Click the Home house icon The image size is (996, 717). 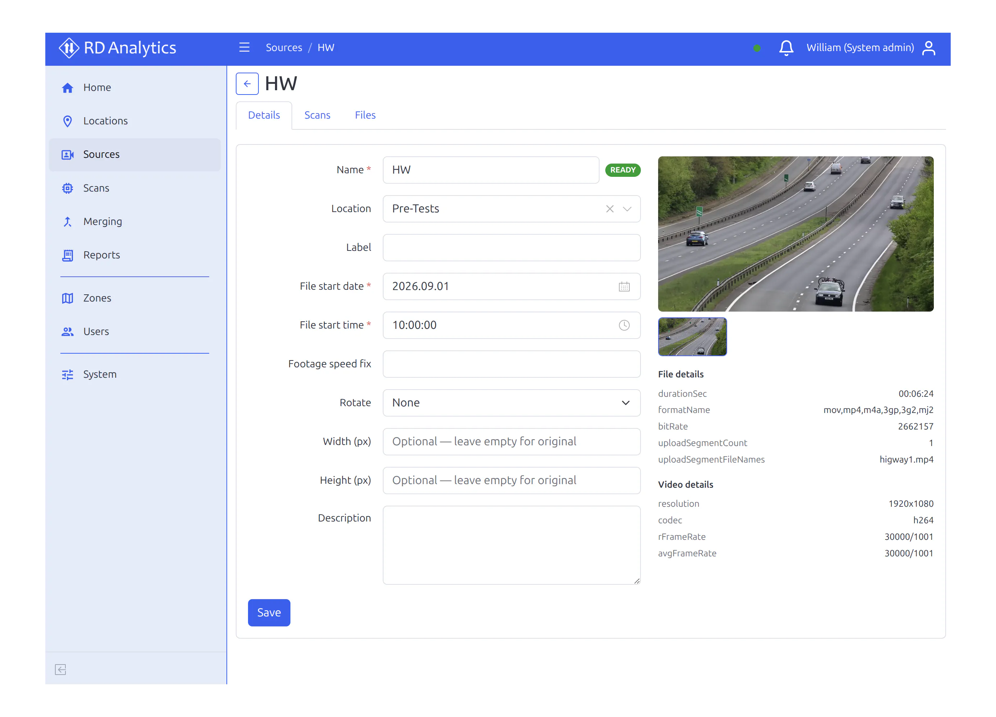point(67,88)
